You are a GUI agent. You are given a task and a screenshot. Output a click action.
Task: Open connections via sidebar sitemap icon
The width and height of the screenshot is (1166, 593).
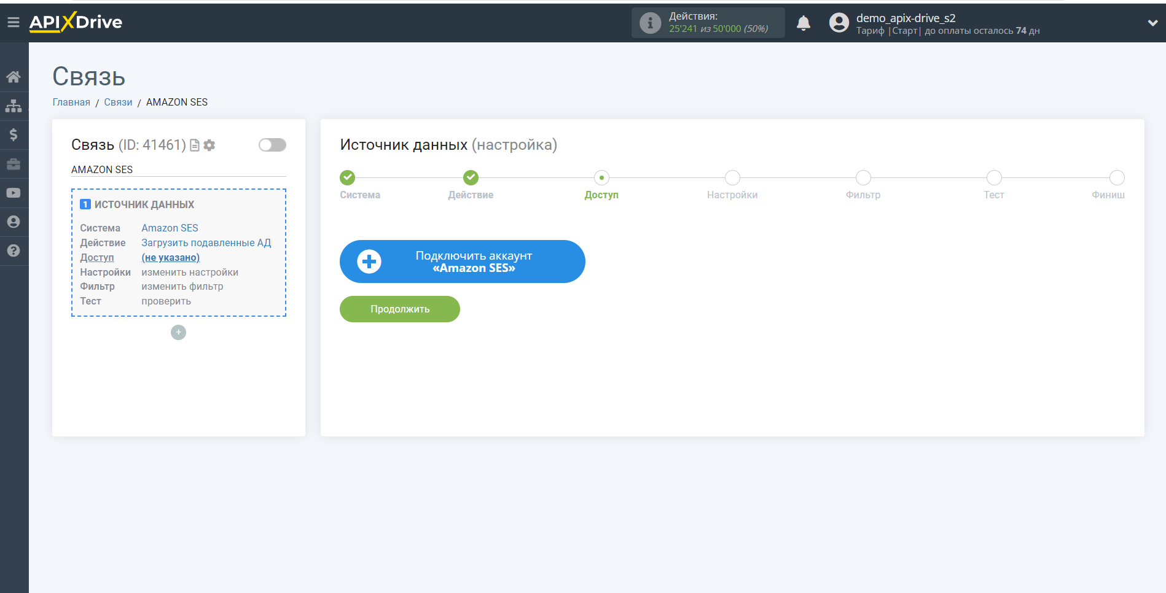(14, 106)
